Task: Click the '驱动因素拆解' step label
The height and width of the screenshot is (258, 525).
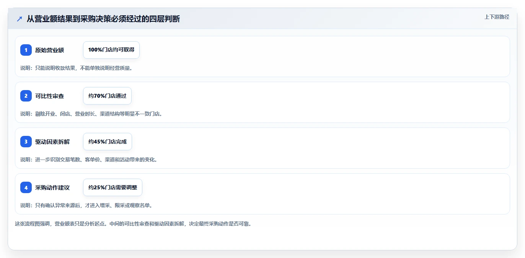Action: pos(52,142)
